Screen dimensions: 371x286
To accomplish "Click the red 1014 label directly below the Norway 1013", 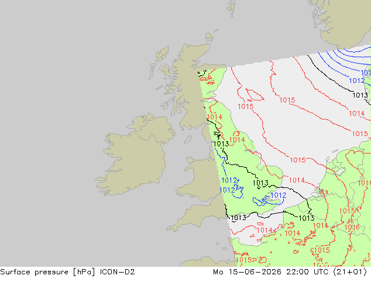I will pos(357,113).
